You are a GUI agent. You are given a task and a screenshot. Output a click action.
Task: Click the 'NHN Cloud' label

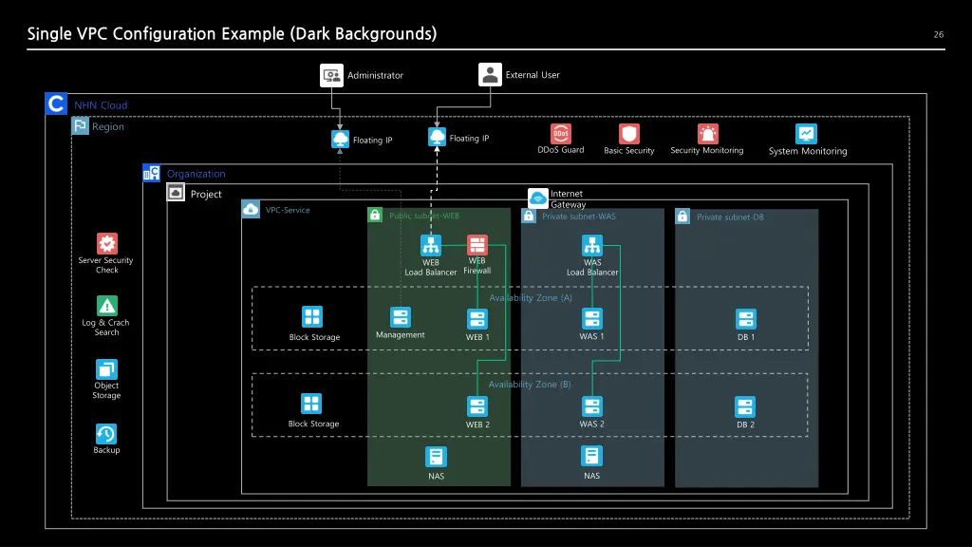tap(101, 105)
